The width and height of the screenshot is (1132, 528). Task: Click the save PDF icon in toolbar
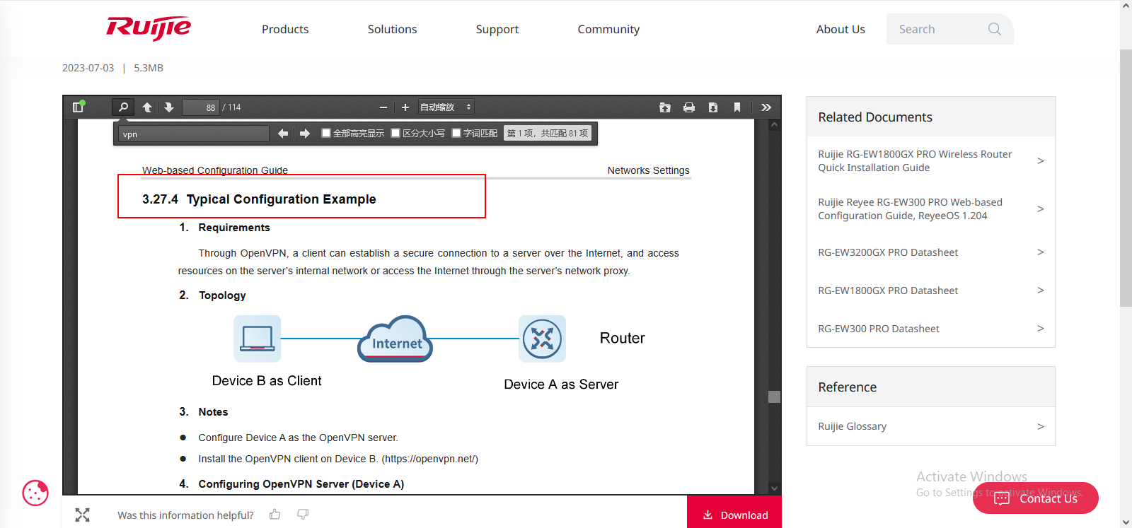[713, 107]
